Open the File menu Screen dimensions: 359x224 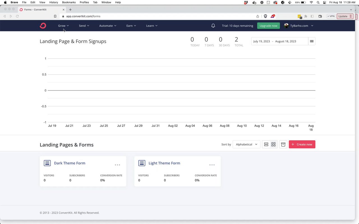(x=24, y=2)
